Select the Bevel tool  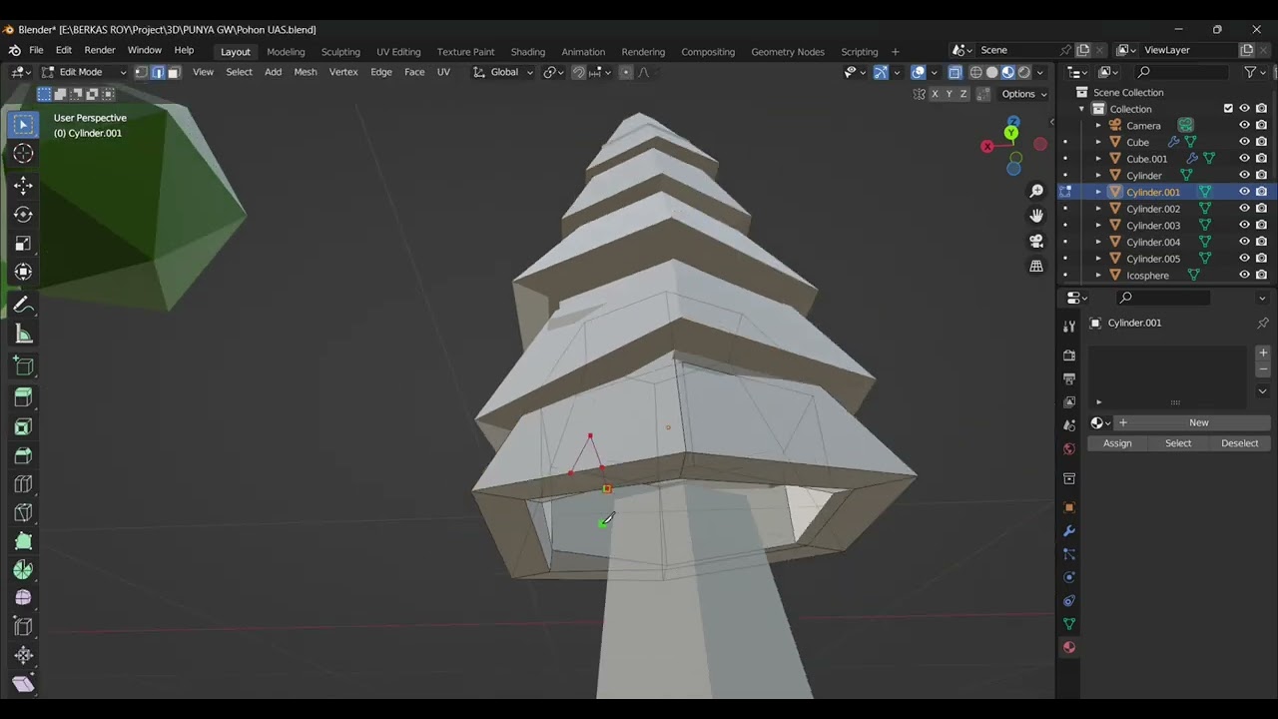tap(23, 455)
